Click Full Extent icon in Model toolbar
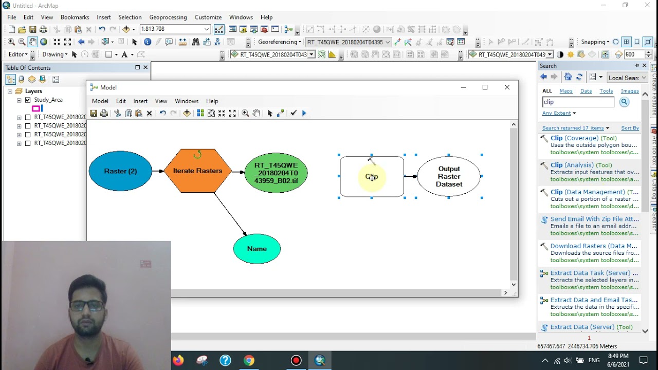 [x=211, y=113]
